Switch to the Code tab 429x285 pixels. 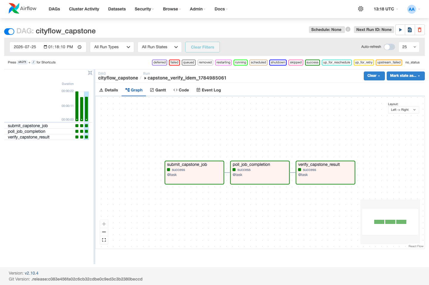[x=181, y=90]
